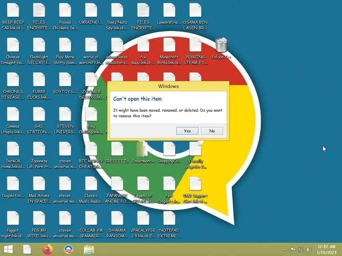342x256 pixels.
Task: Select the Classic Music Radio icon
Action: [91, 190]
